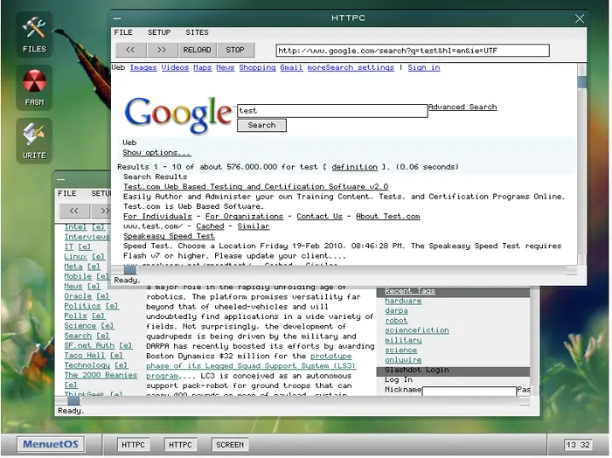Open Recent Tags heading link

tap(410, 291)
